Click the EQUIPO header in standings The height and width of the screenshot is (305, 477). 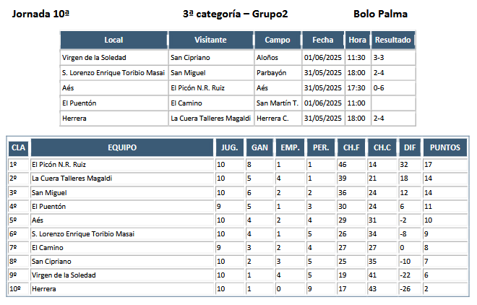coord(122,147)
